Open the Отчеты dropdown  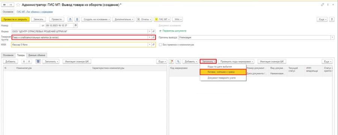(144, 19)
